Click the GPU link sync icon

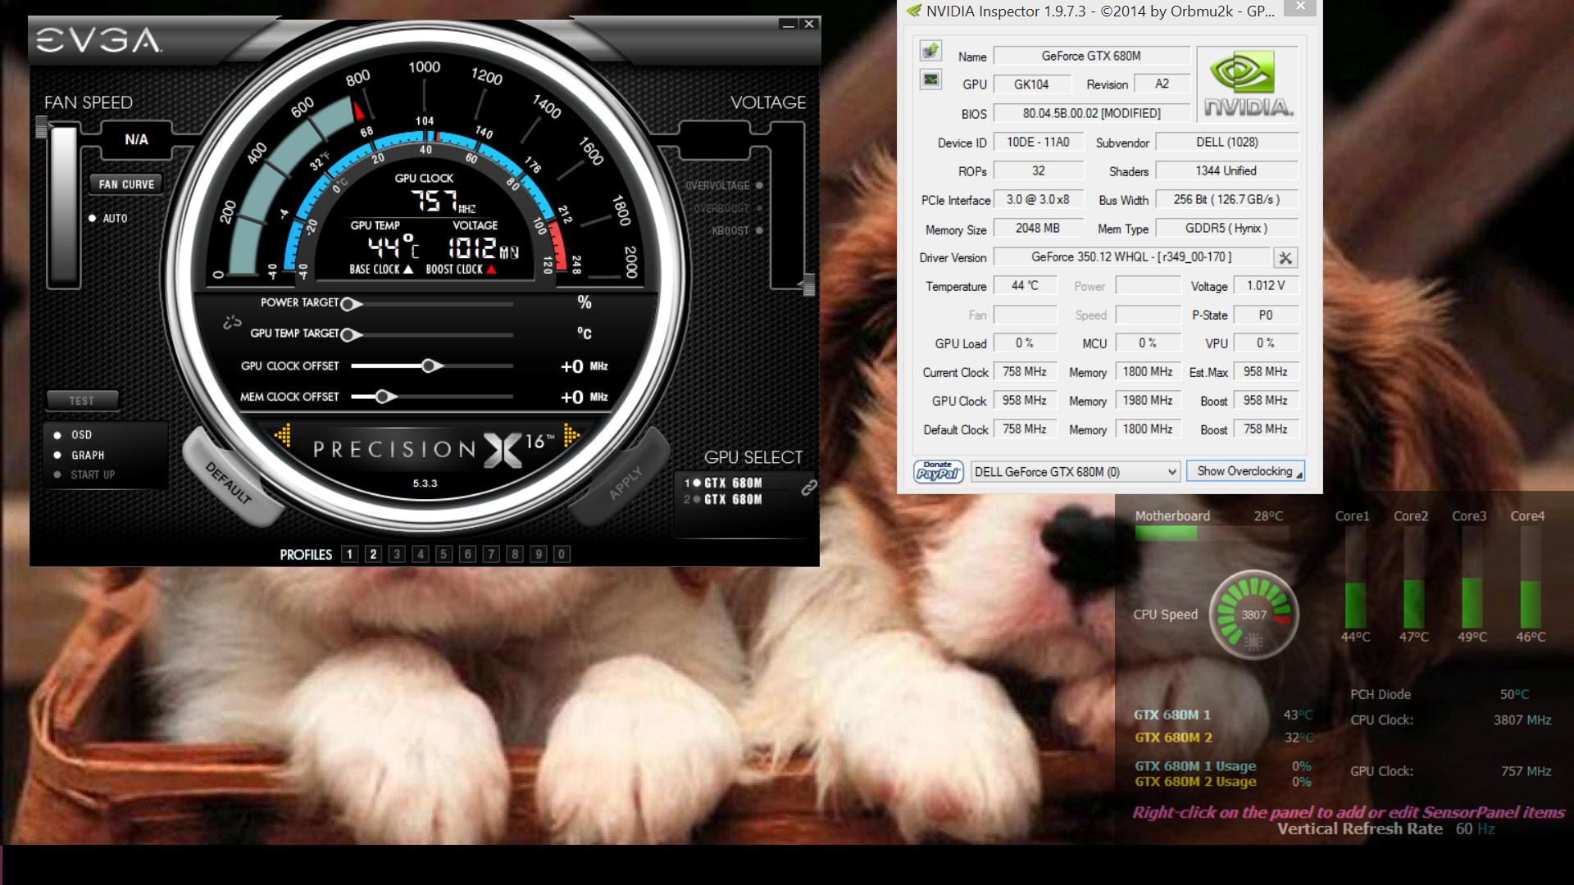[809, 488]
